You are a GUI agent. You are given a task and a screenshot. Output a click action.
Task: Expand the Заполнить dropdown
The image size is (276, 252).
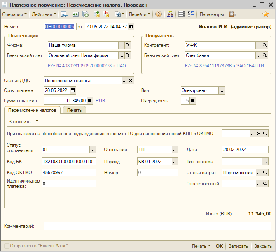(x=23, y=122)
